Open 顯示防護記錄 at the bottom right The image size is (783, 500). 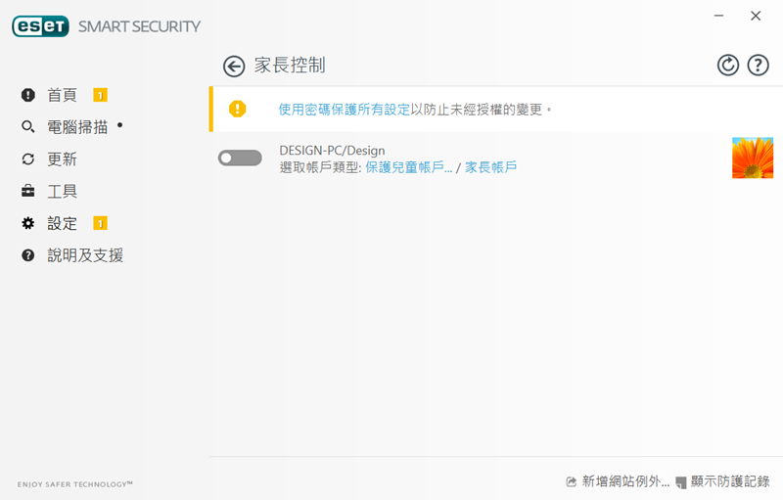(729, 481)
